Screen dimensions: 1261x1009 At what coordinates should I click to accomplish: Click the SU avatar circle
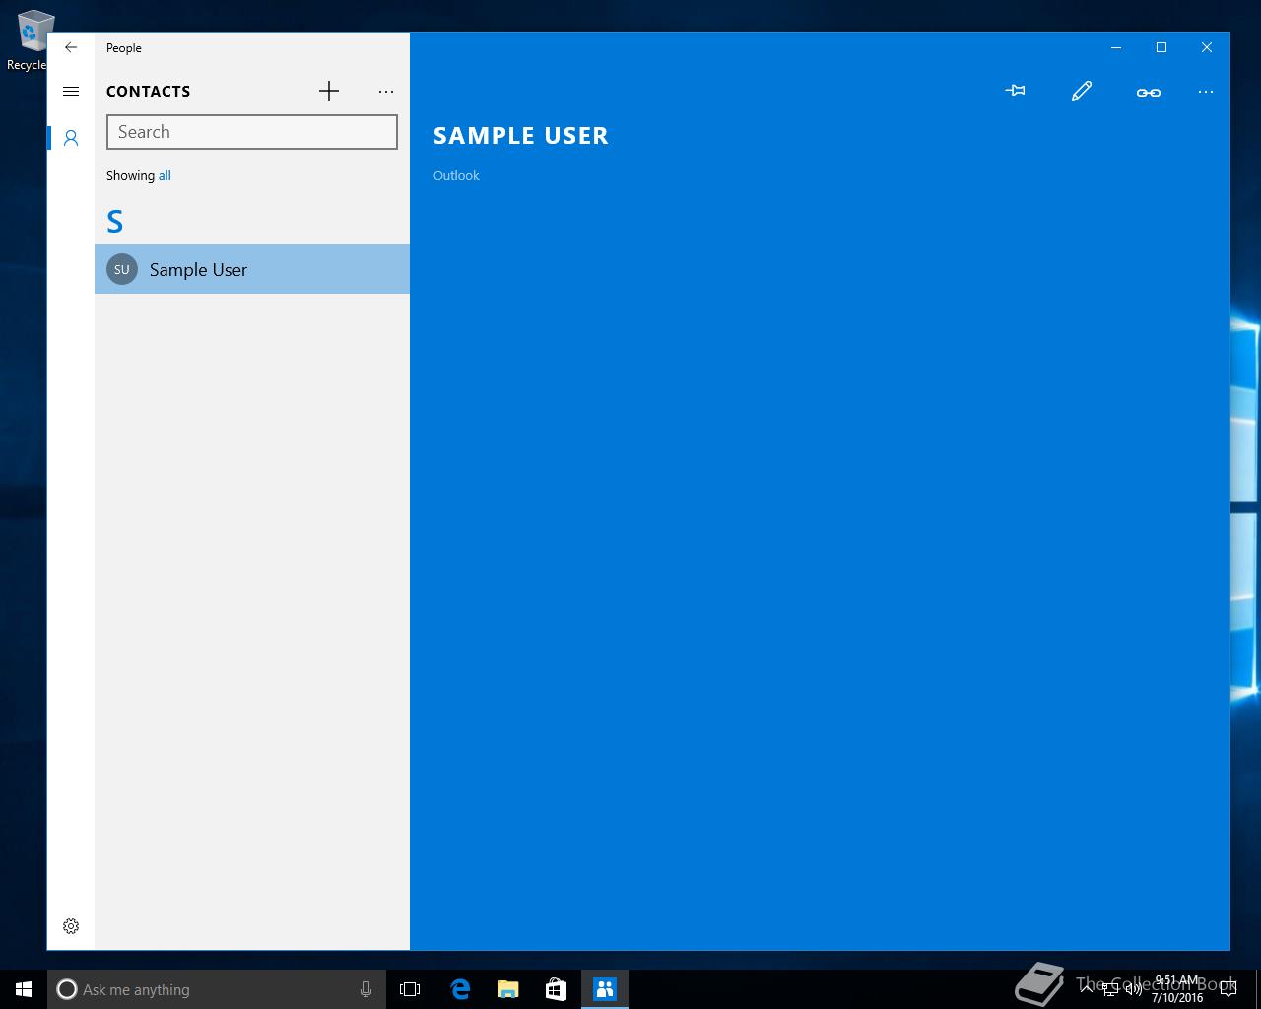[122, 269]
